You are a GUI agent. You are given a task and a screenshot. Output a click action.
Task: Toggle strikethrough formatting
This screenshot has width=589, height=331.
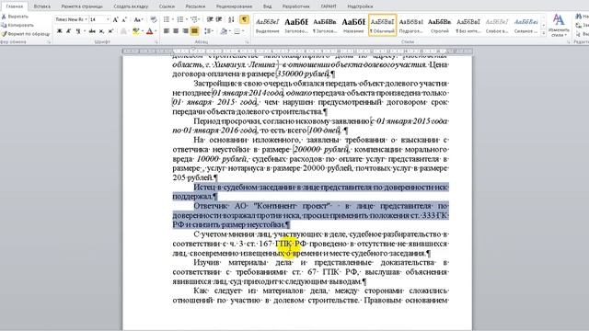click(92, 31)
